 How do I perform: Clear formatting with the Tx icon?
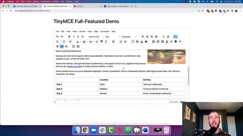tap(106, 42)
